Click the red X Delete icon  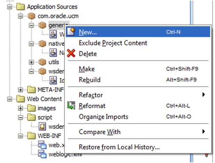click(71, 54)
